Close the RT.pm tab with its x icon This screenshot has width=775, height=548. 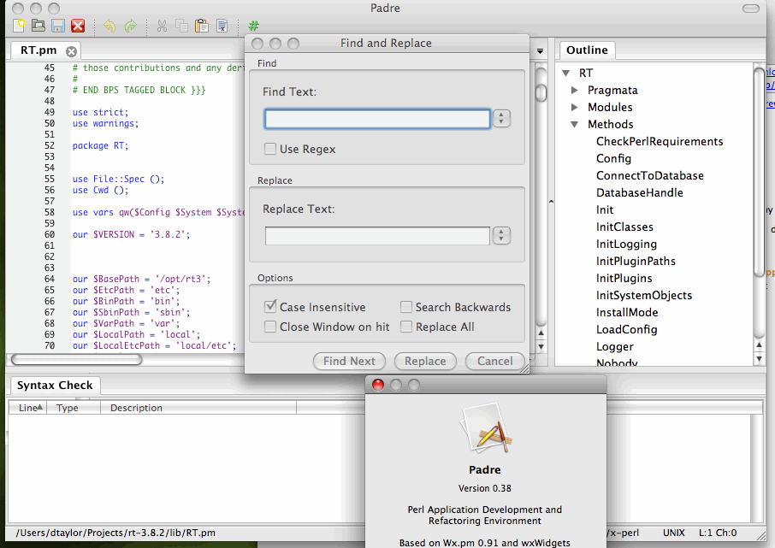[72, 51]
